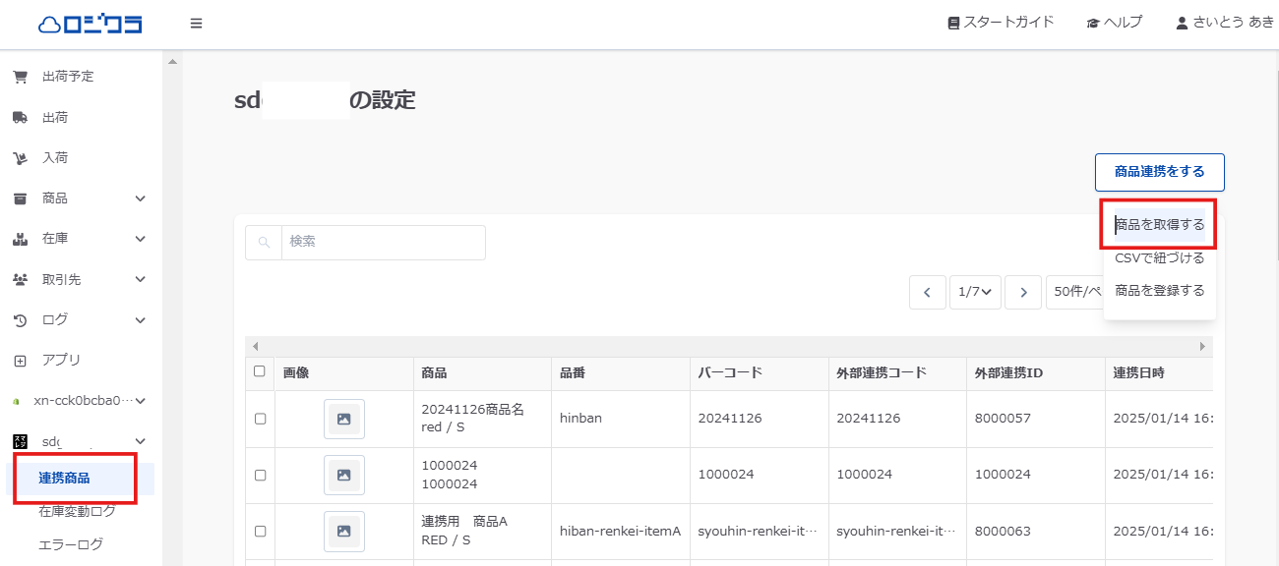This screenshot has height=566, width=1279.
Task: Select 商品を取得する from dropdown
Action: tap(1160, 225)
